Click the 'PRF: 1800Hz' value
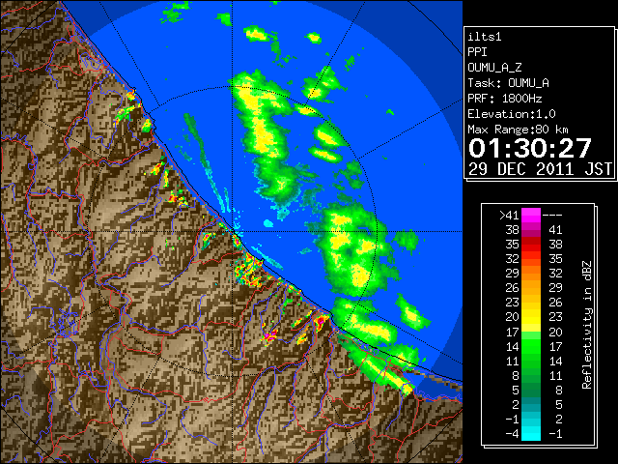The width and height of the screenshot is (618, 464). [x=505, y=99]
